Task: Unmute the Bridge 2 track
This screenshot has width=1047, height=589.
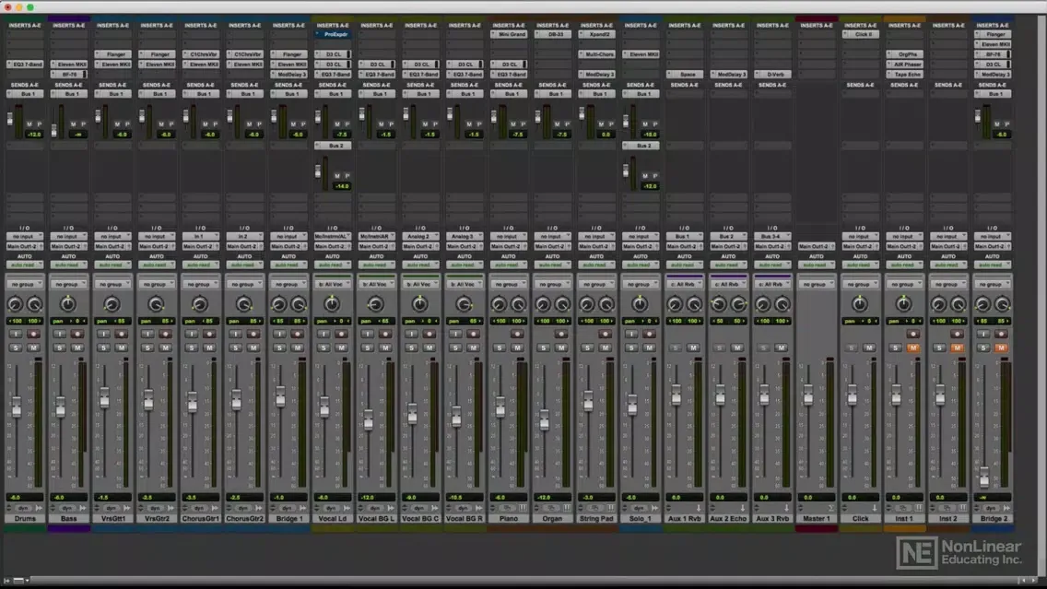Action: tap(1001, 348)
